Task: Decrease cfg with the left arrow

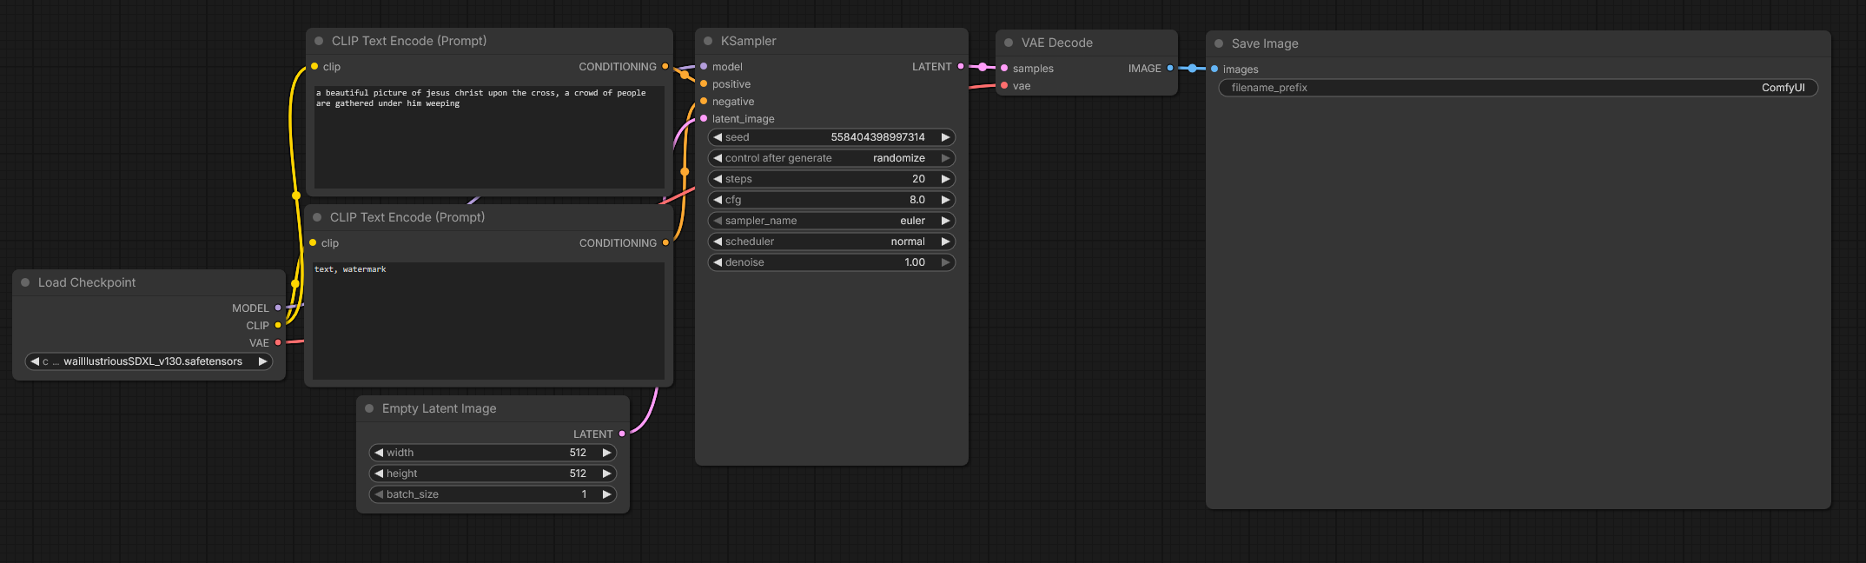Action: pyautogui.click(x=718, y=200)
